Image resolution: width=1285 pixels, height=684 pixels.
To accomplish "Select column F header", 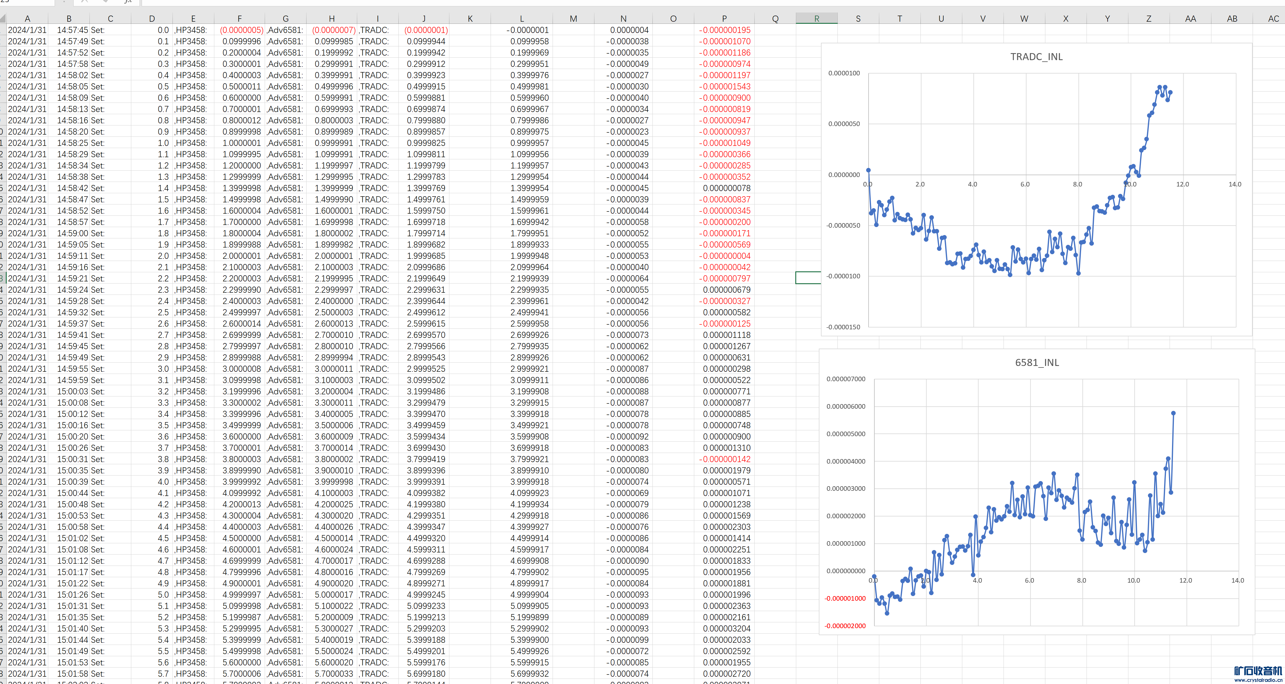I will click(x=239, y=18).
